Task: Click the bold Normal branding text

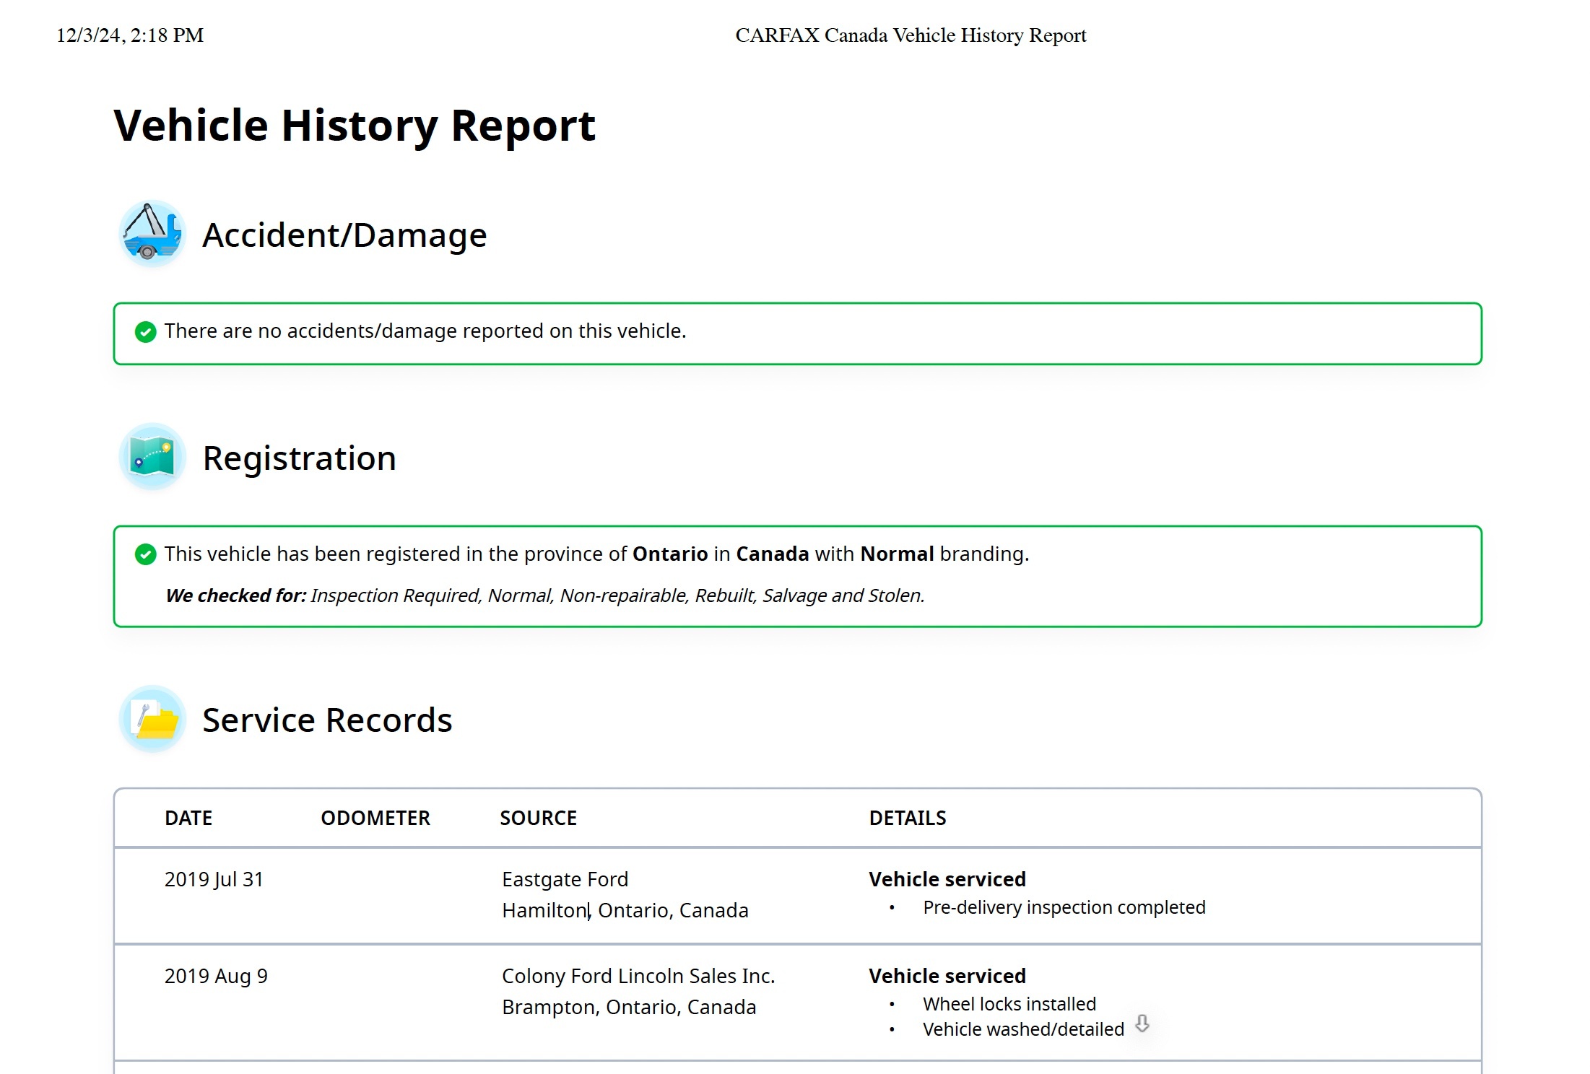Action: point(898,554)
